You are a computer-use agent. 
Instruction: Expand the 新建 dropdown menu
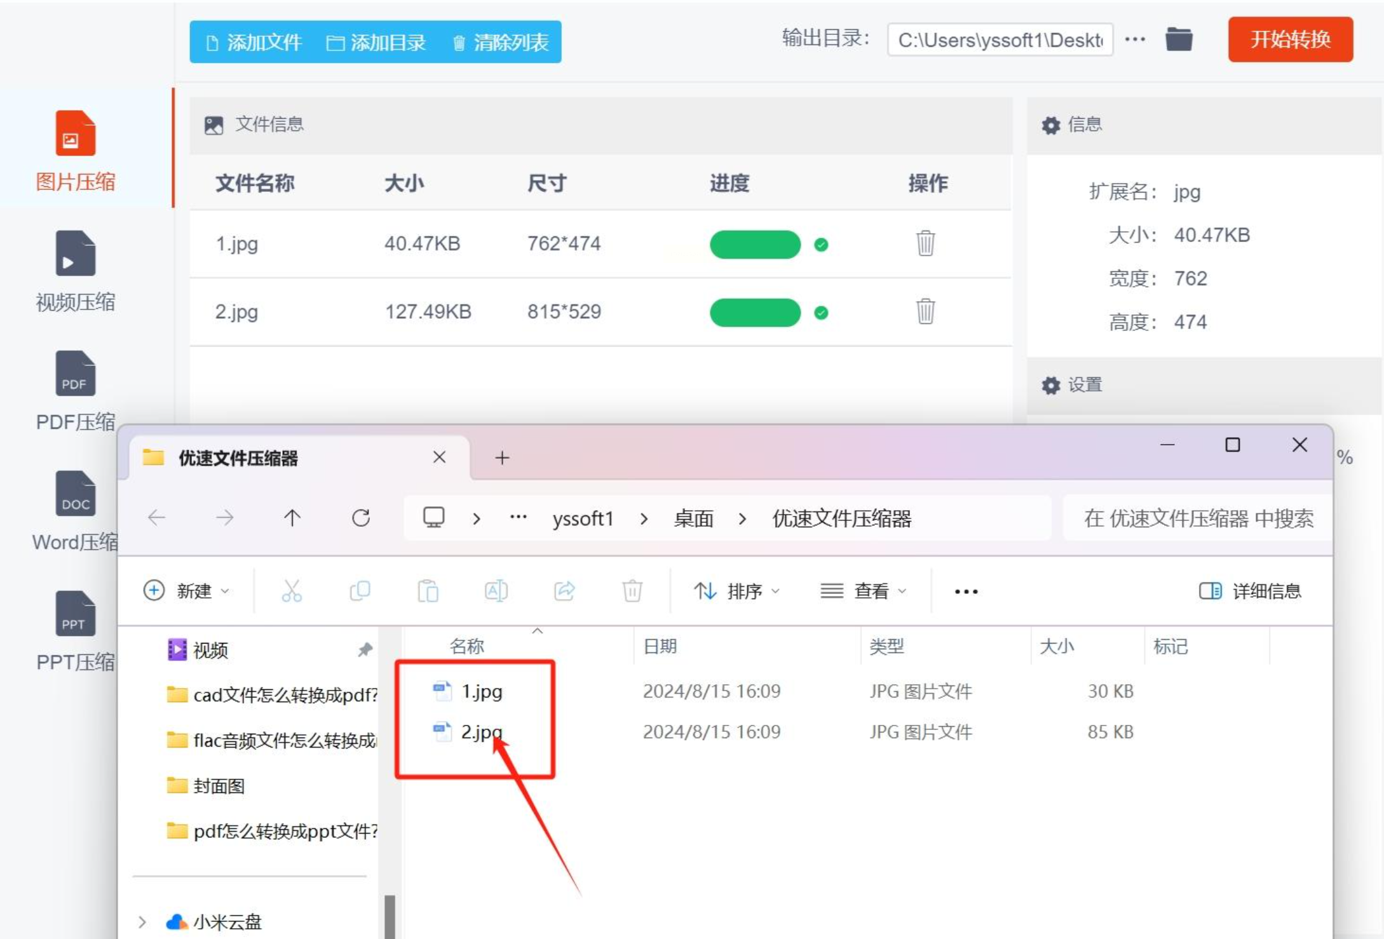(x=186, y=591)
